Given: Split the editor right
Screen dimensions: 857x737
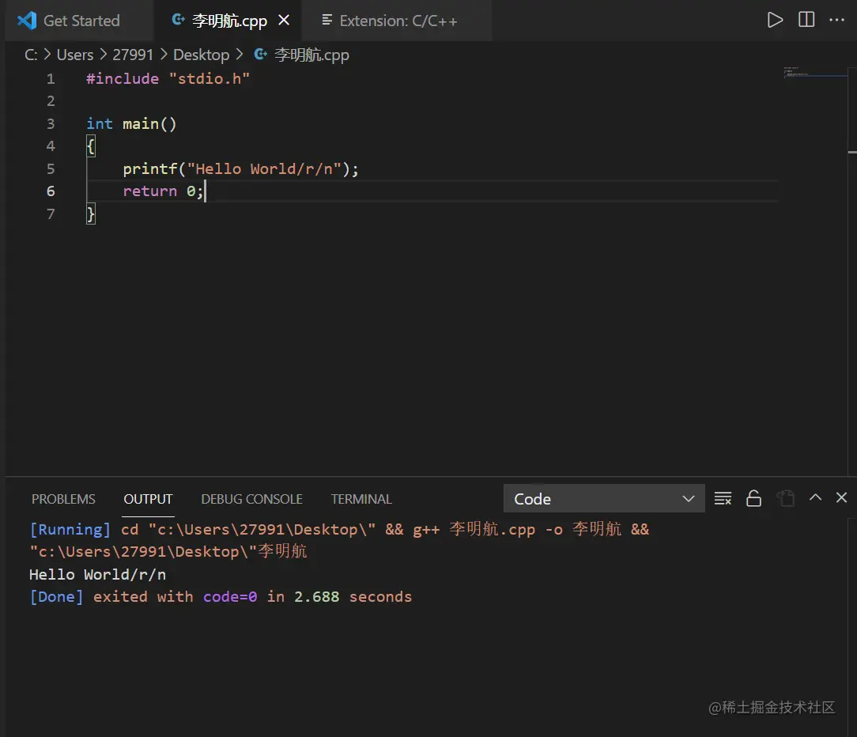Looking at the screenshot, I should (806, 21).
